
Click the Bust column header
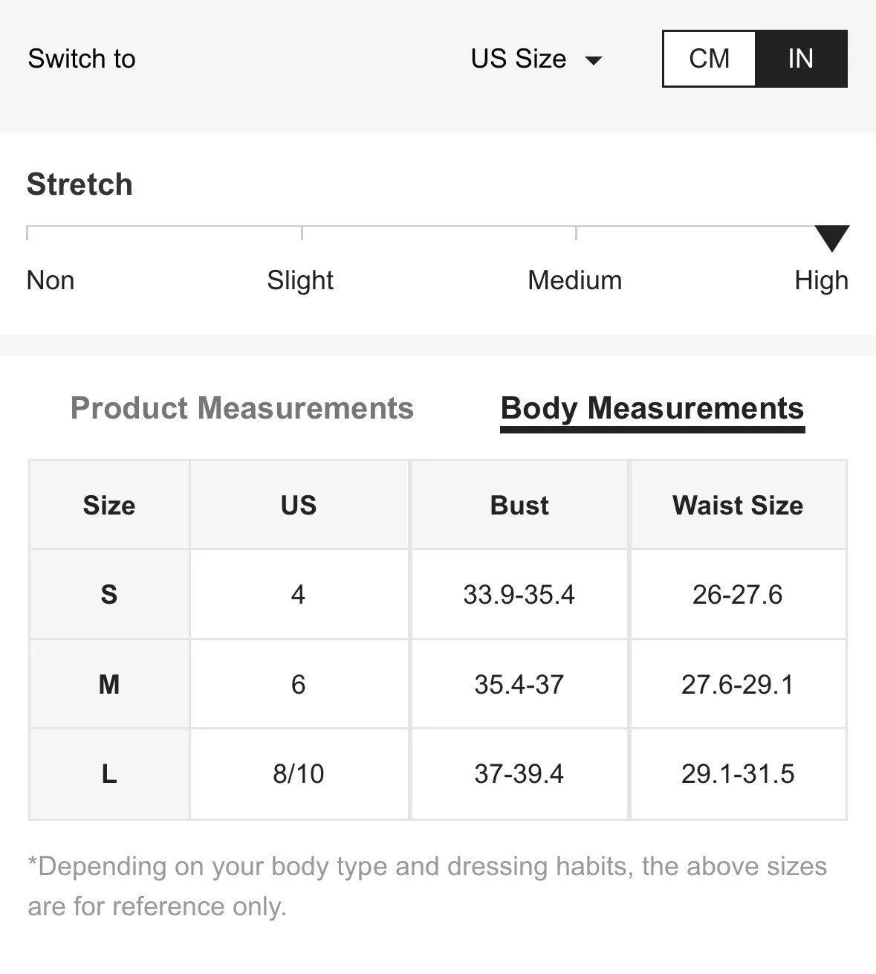tap(519, 506)
